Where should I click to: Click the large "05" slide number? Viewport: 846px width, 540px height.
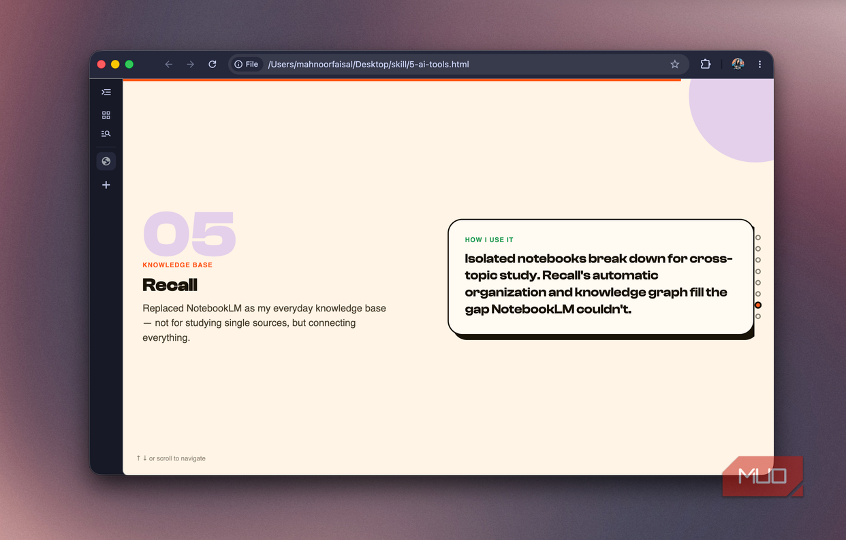point(189,233)
